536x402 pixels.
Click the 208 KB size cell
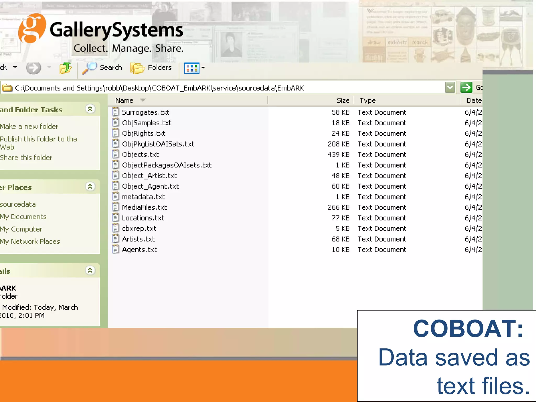[x=338, y=144]
